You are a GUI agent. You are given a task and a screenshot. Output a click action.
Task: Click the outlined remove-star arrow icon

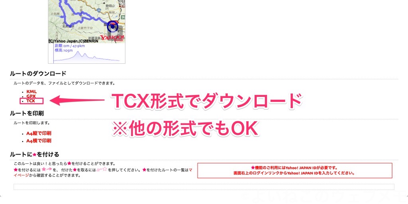[102, 170]
